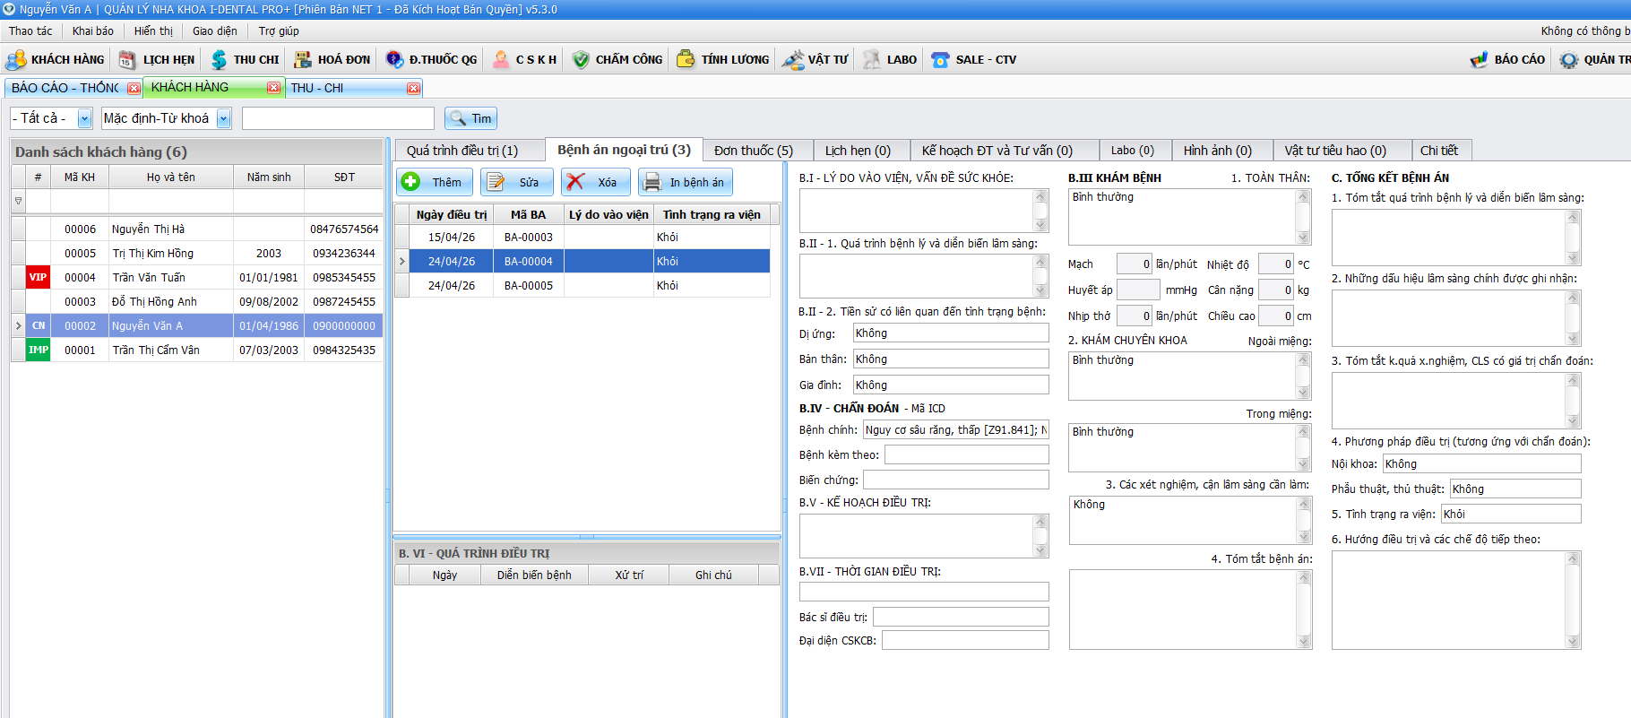Open the SALE - CTV phone icon
1631x718 pixels.
pyautogui.click(x=940, y=60)
